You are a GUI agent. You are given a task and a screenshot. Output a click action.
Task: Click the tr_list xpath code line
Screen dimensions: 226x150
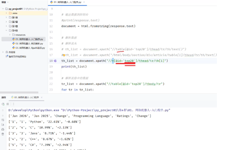tap(113, 84)
